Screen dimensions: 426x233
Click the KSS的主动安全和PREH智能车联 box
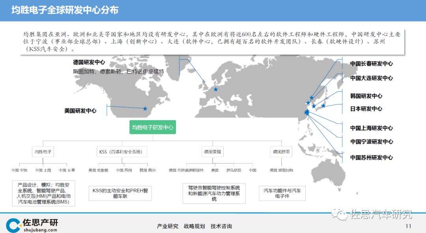[120, 193]
